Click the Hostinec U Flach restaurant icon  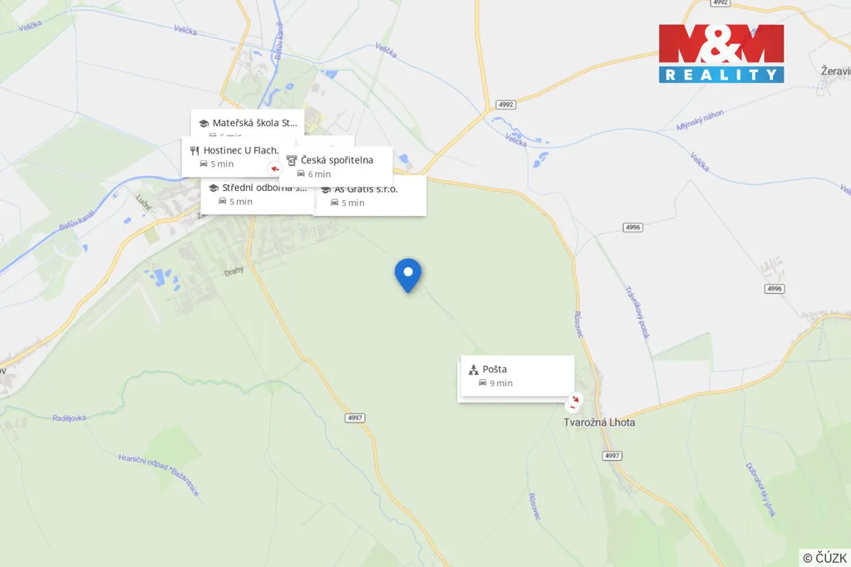(x=194, y=151)
